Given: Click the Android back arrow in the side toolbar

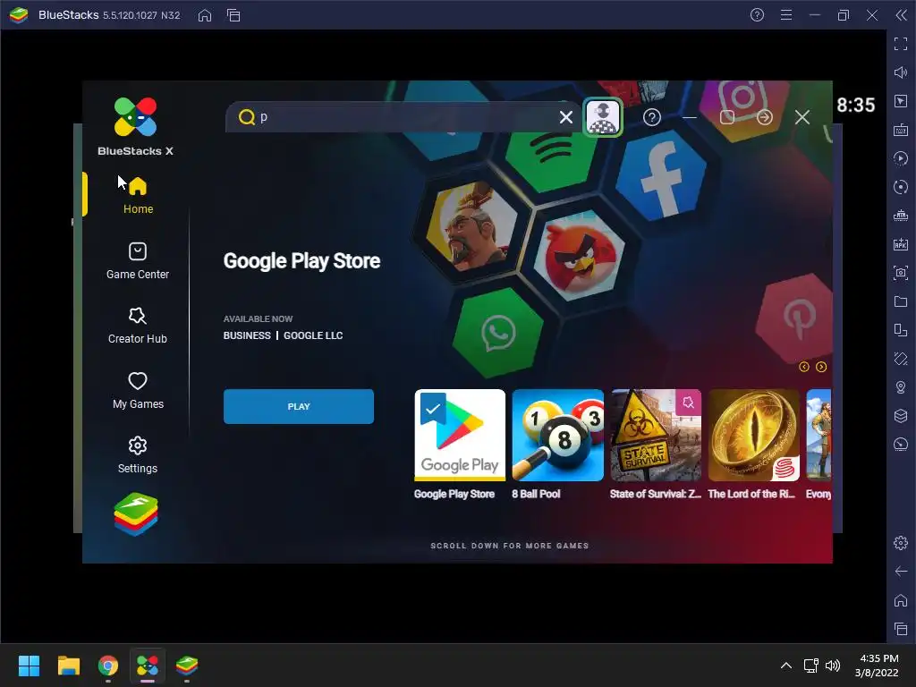Looking at the screenshot, I should click(901, 572).
